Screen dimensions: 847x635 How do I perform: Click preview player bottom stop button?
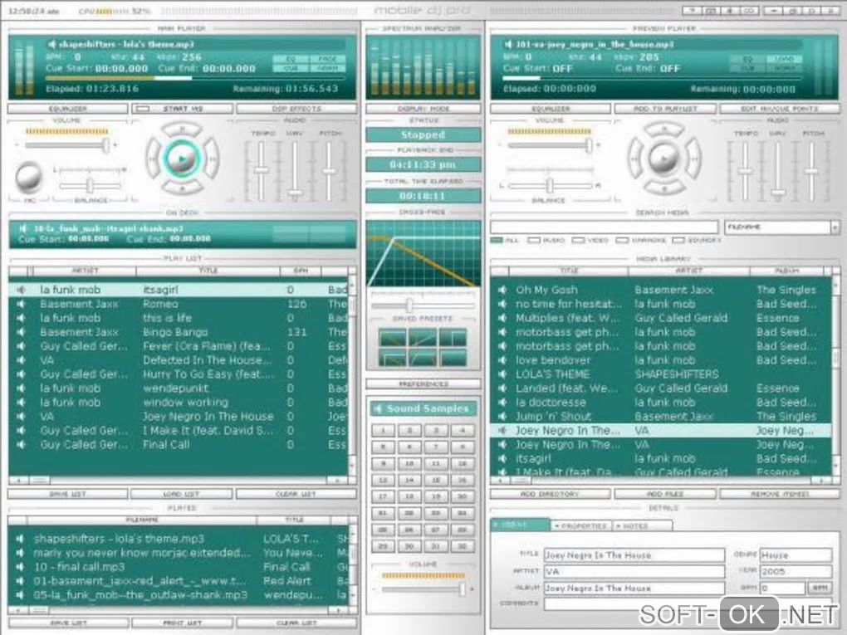pos(663,188)
